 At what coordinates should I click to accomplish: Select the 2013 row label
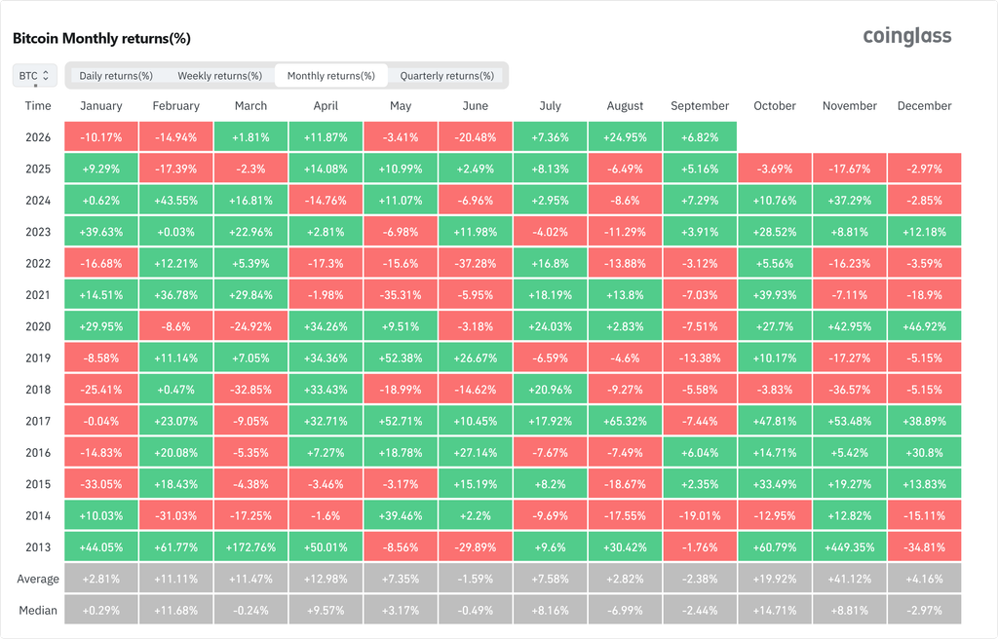(x=38, y=546)
